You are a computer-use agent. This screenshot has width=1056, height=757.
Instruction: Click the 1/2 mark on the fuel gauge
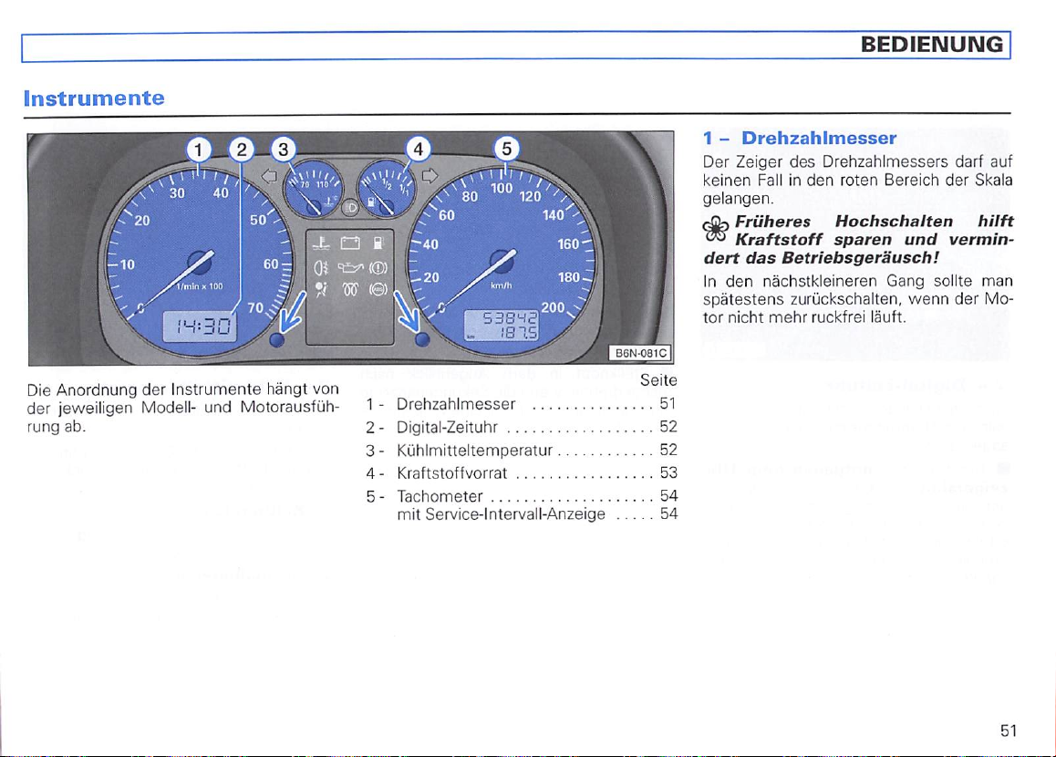[388, 184]
